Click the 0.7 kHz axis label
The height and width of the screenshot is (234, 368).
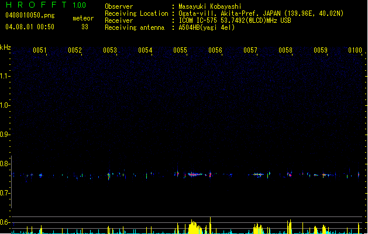tap(5, 193)
